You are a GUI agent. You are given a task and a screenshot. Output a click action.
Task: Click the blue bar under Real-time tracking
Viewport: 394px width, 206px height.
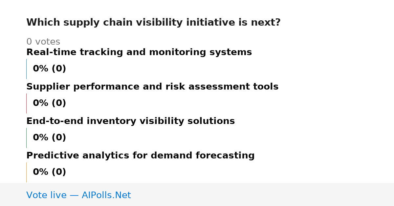(x=26, y=69)
